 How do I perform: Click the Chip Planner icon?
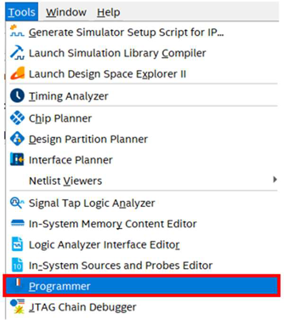pyautogui.click(x=17, y=118)
